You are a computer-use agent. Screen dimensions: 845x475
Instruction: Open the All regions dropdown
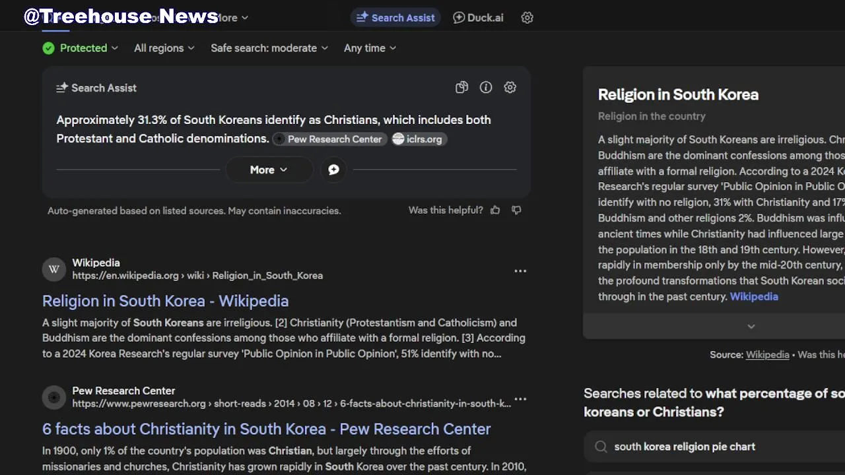164,48
